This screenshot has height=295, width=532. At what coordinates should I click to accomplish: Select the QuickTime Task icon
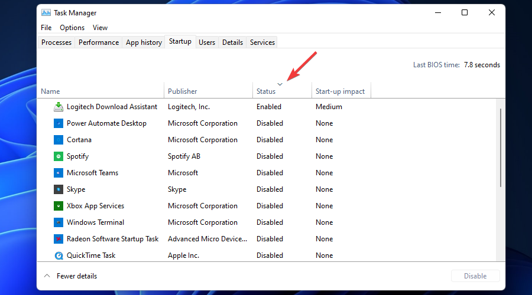pos(59,255)
